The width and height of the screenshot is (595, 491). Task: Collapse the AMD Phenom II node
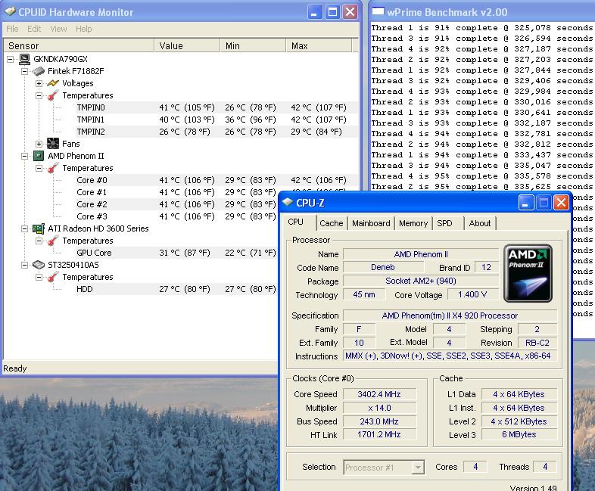coord(25,156)
